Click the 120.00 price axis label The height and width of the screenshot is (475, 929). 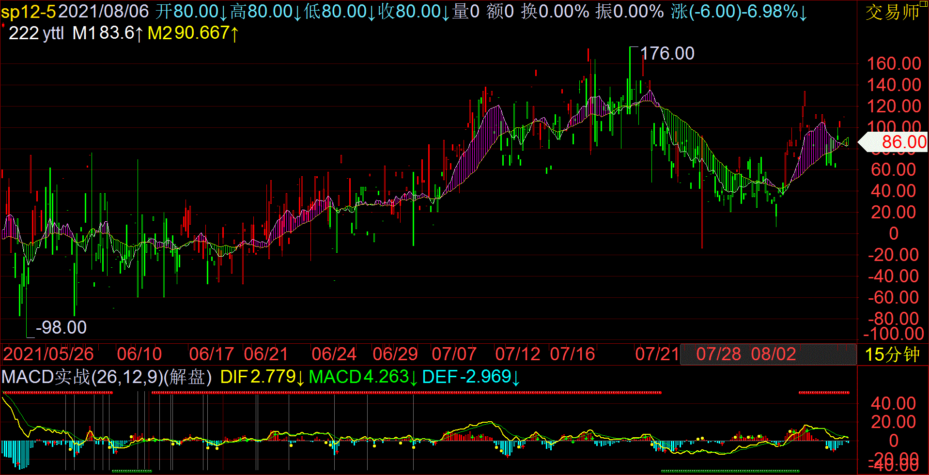click(894, 106)
